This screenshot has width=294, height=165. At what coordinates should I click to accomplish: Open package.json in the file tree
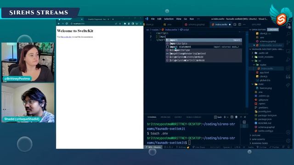(265, 119)
